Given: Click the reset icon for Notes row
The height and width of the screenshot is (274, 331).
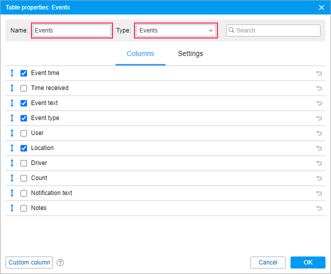Looking at the screenshot, I should click(319, 208).
